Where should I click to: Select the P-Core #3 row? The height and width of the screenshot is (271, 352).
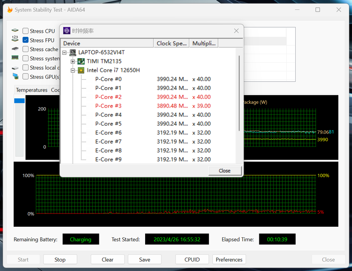click(108, 106)
